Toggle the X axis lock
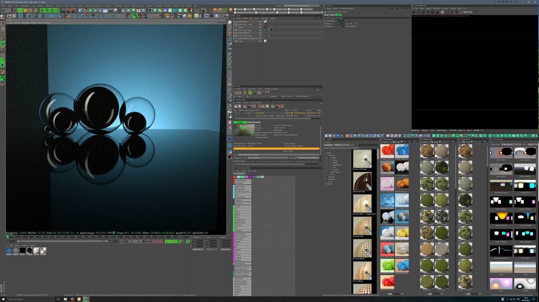 [x=42, y=10]
